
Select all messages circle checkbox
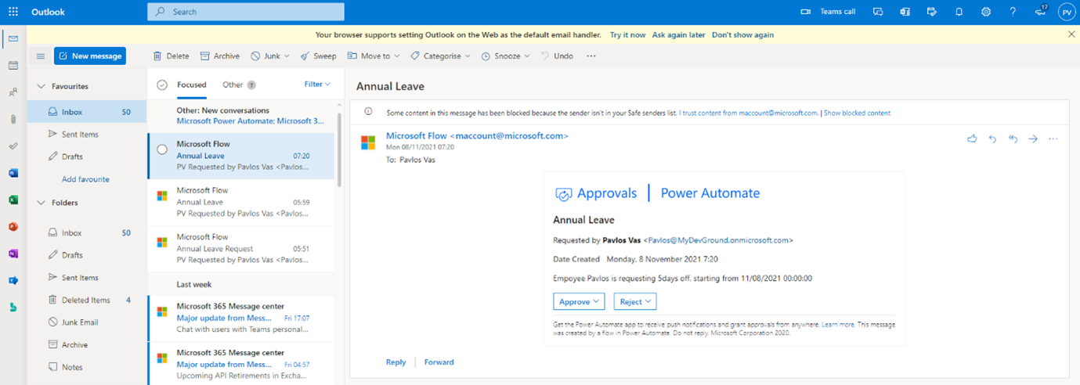pos(162,85)
